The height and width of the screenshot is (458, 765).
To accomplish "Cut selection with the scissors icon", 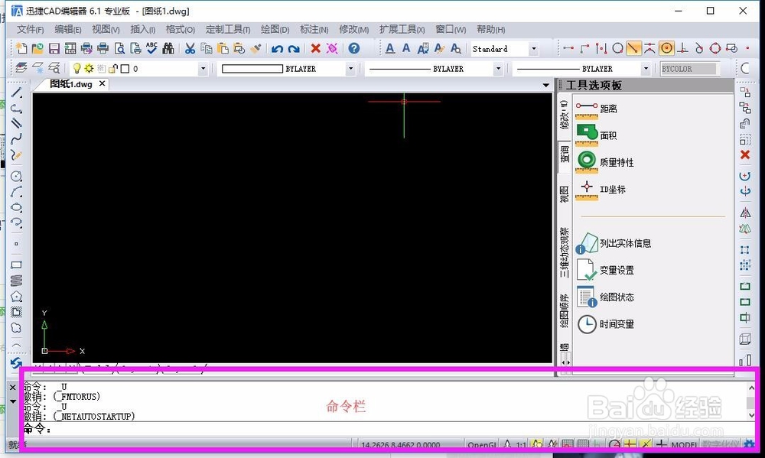I will pyautogui.click(x=190, y=48).
